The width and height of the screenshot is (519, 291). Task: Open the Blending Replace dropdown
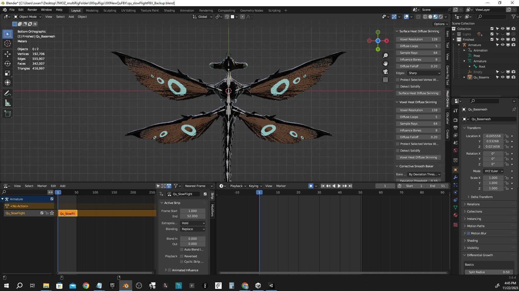(x=193, y=229)
